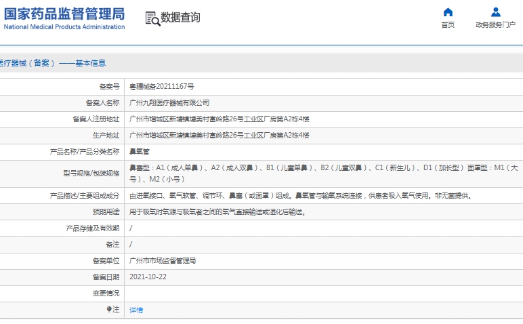Click the 数据查询 magnifier document icon
Screen dimensions: 523x324
click(x=152, y=18)
